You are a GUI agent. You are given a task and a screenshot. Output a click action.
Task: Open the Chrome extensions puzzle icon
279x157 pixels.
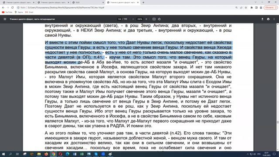252,8
